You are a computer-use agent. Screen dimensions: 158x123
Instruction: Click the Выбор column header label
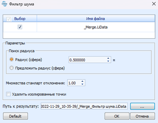pos(20,19)
